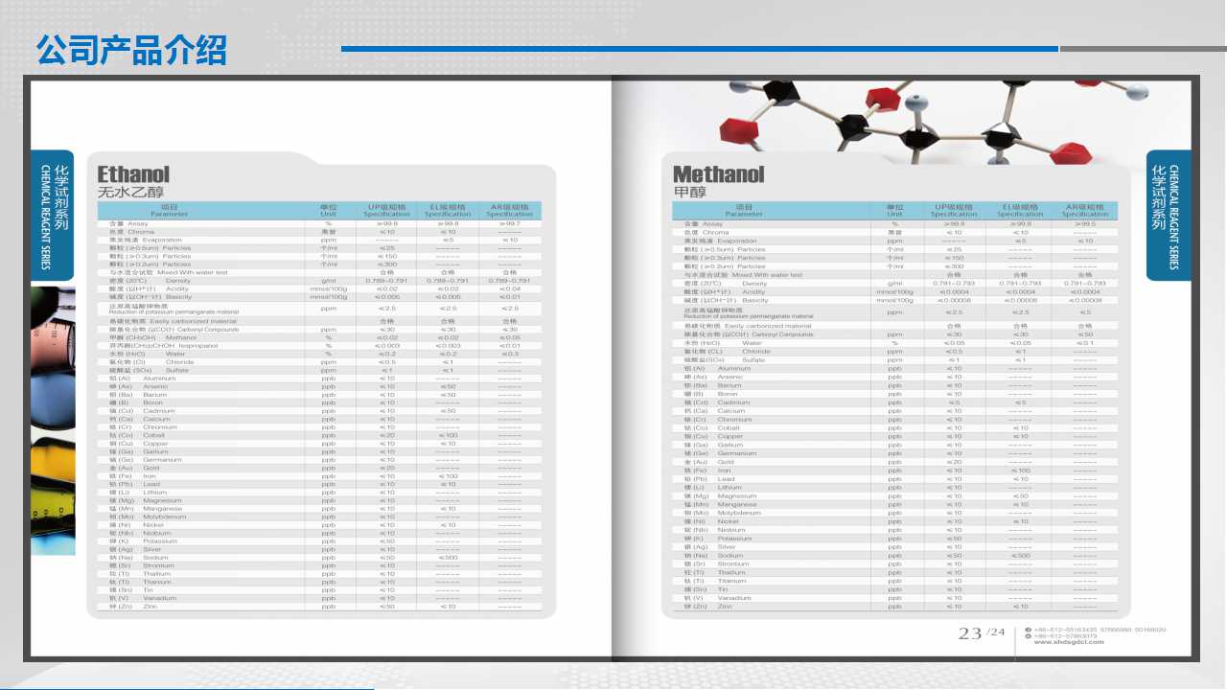This screenshot has width=1227, height=690.
Task: Click the blue horizontal bar beside the slide title
Action: (700, 49)
